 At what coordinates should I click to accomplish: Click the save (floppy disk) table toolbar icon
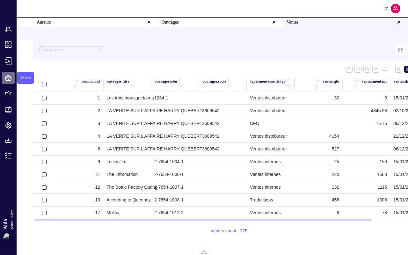pyautogui.click(x=349, y=69)
